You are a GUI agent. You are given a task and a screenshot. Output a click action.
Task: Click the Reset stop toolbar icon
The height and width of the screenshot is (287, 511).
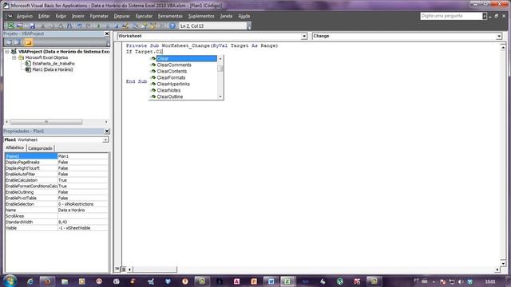click(x=117, y=26)
